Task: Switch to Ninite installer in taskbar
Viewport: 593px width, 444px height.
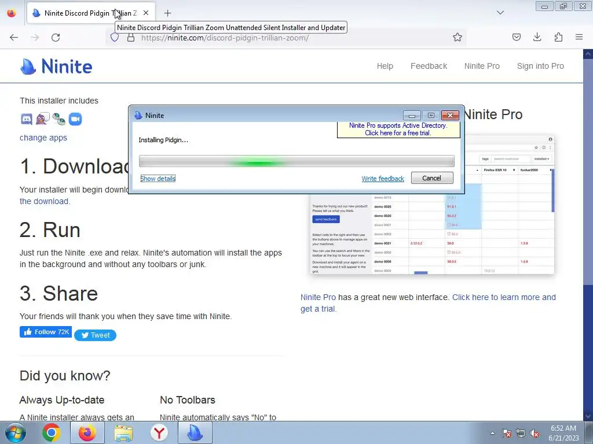Action: pos(195,432)
